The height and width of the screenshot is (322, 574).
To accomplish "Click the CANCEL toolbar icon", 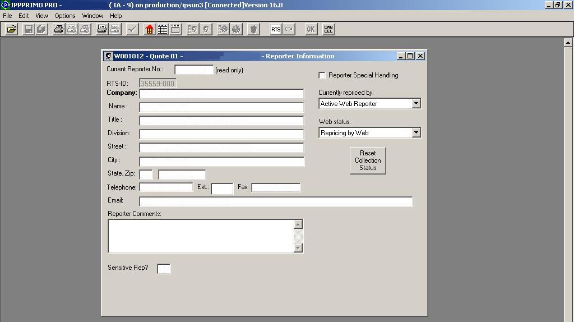I will tap(328, 29).
